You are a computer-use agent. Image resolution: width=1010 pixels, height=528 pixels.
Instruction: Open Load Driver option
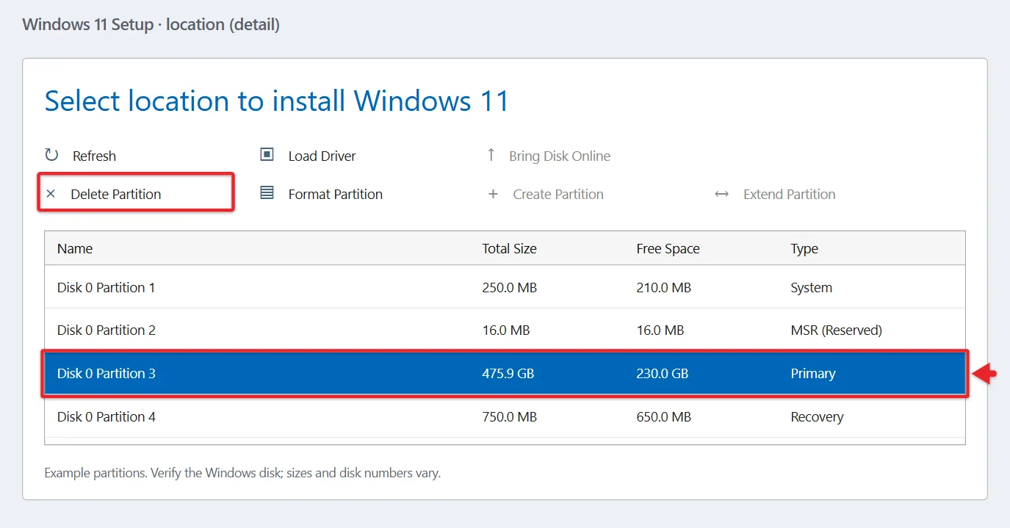(x=322, y=156)
